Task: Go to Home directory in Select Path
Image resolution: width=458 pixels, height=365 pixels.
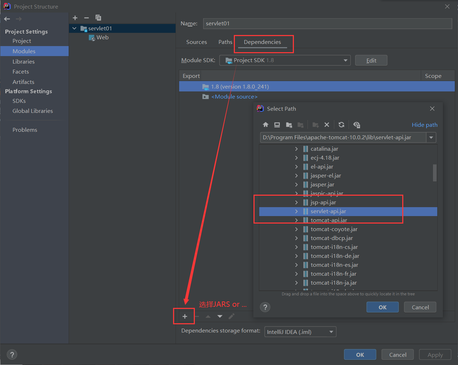Action: [265, 125]
